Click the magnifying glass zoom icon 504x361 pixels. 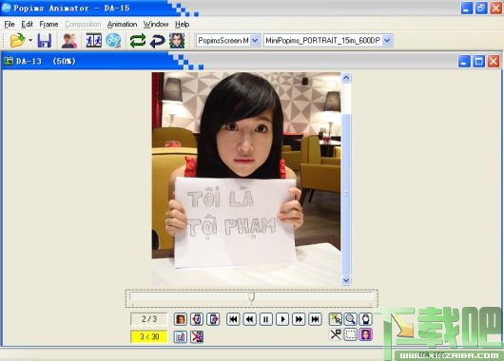pos(350,319)
